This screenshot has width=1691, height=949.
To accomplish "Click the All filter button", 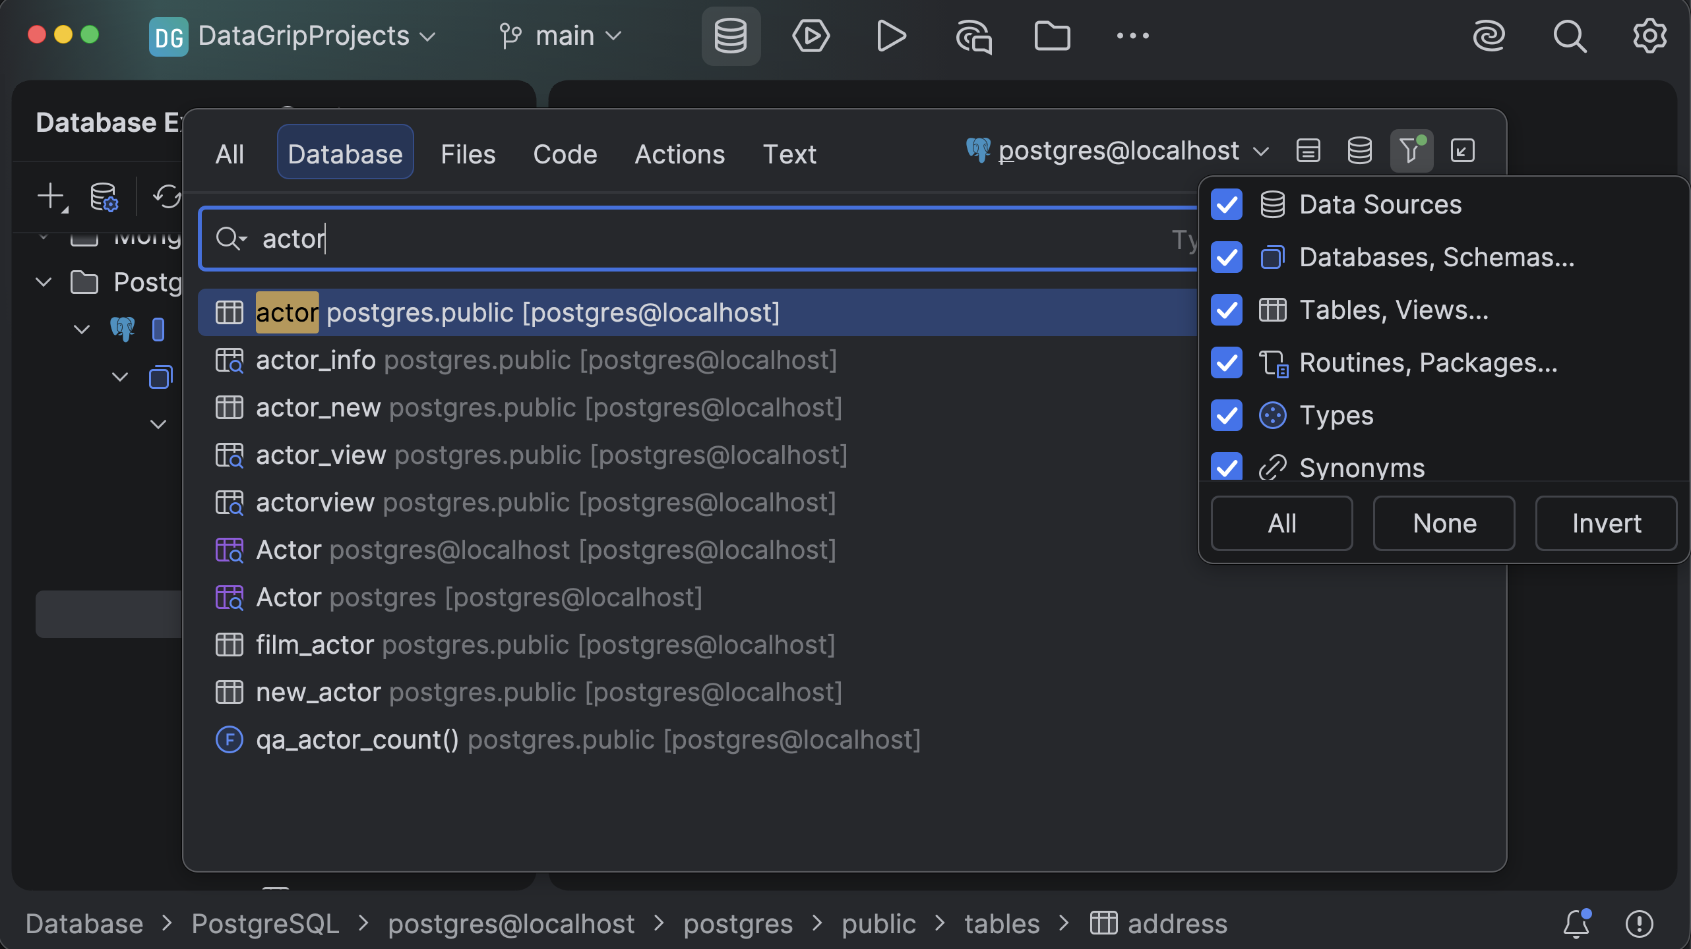I will tap(1282, 523).
